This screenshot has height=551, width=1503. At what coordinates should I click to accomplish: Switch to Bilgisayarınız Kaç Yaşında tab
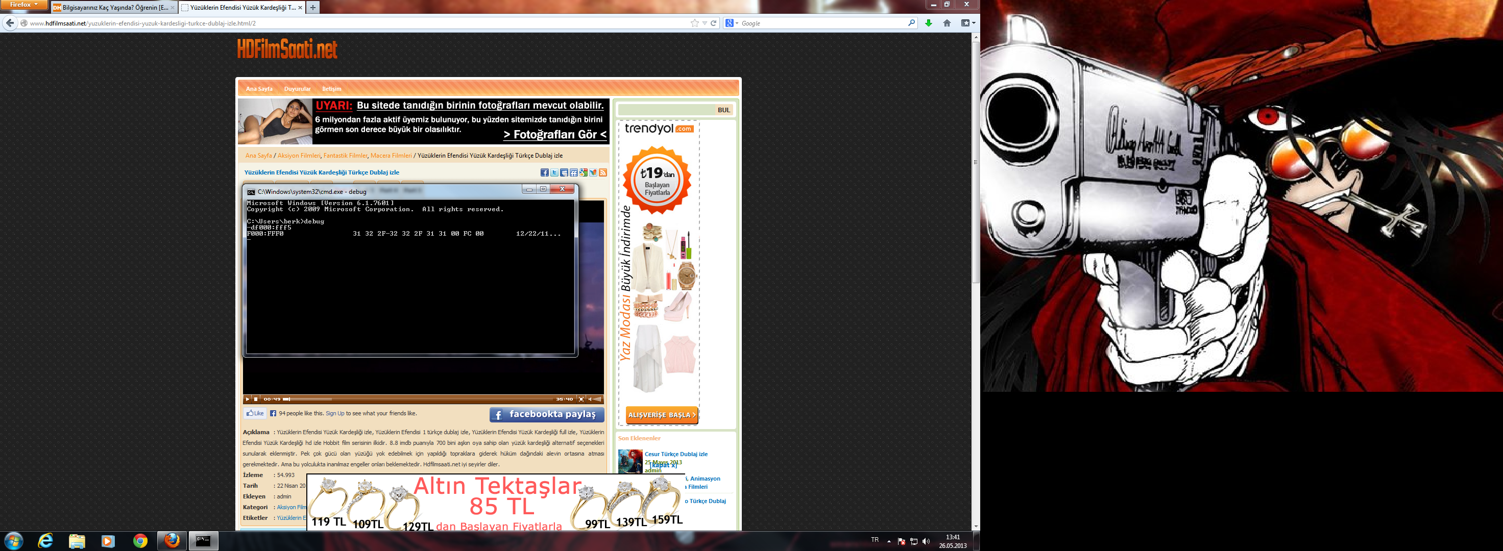tap(114, 8)
